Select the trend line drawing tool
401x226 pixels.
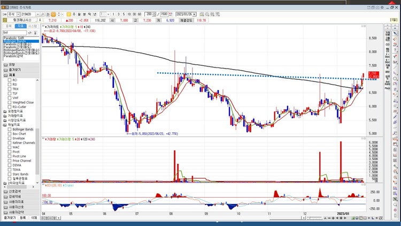click(x=395, y=67)
